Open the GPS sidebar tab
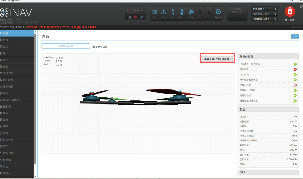Viewport: 303px width, 179px height. coord(17,127)
